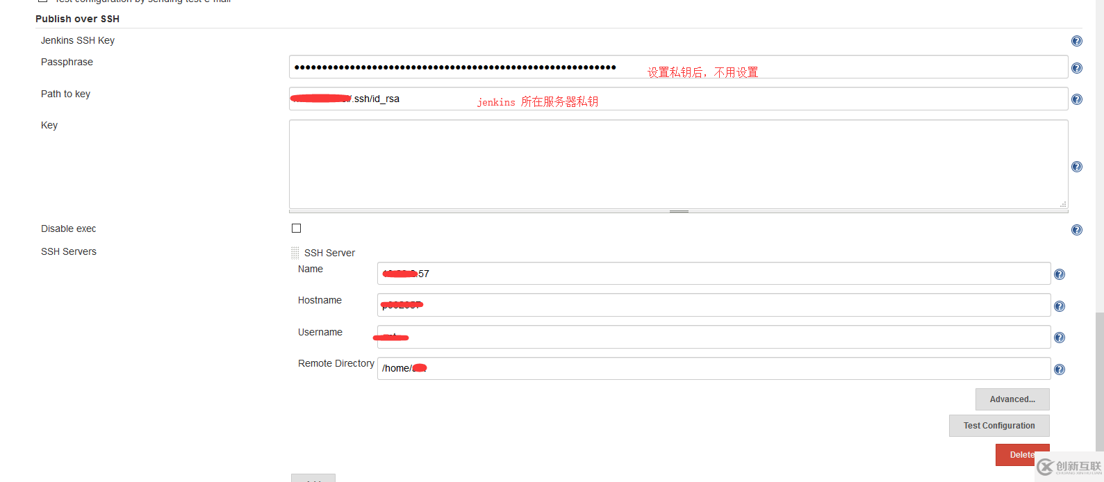The width and height of the screenshot is (1104, 482).
Task: Focus the Hostname input field
Action: click(x=714, y=305)
